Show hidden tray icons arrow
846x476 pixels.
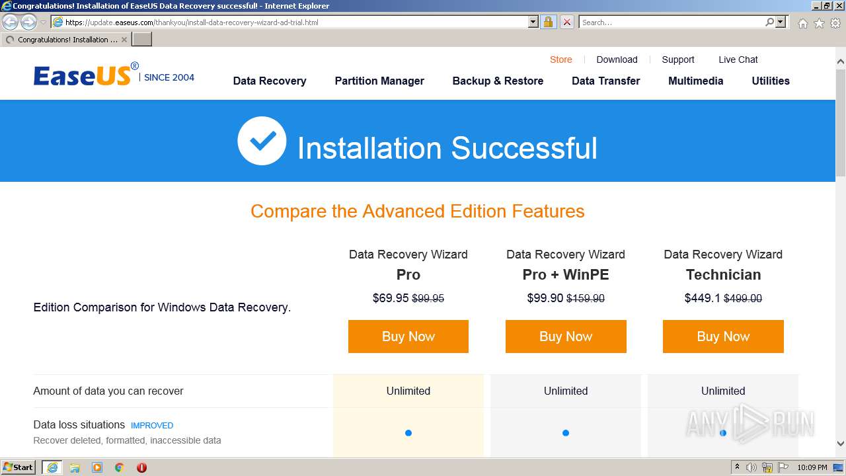737,467
